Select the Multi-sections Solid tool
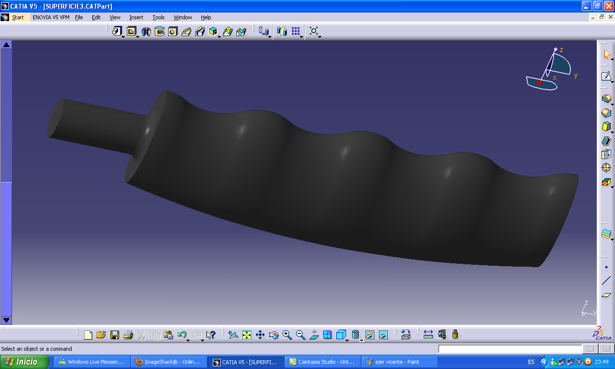615x369 pixels. pyautogui.click(x=213, y=31)
